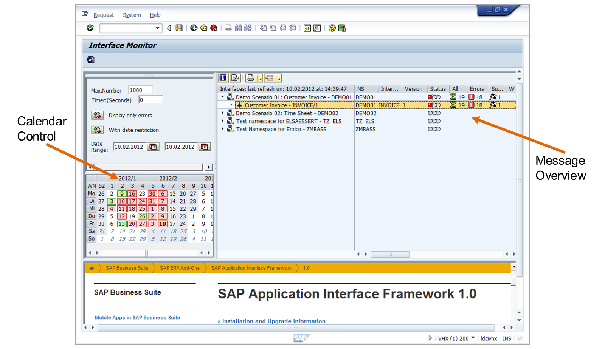The height and width of the screenshot is (349, 605).
Task: Click the interface tree's horizontal scrollbar thumb
Action: (x=390, y=255)
